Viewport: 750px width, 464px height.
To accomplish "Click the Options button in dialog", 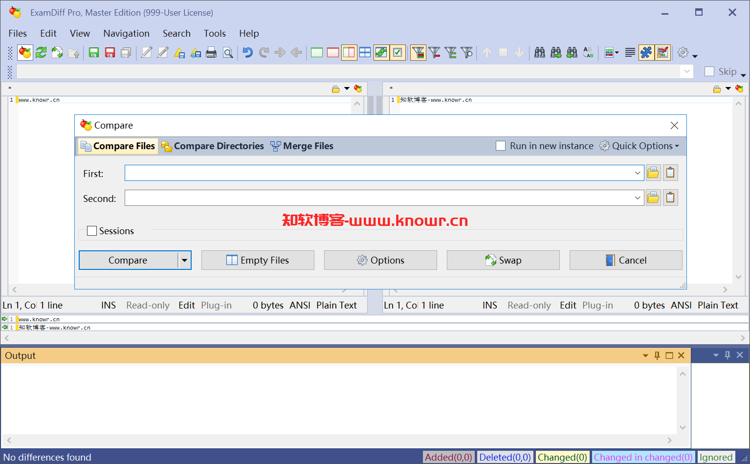I will coord(380,260).
